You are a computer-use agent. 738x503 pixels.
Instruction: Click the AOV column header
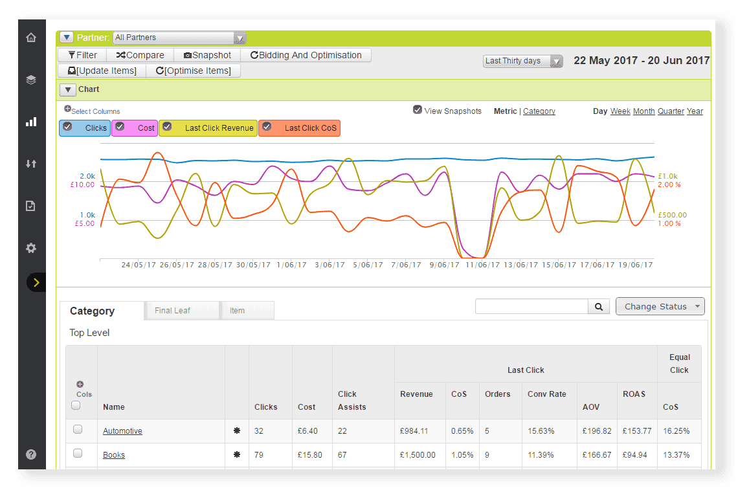tap(590, 407)
